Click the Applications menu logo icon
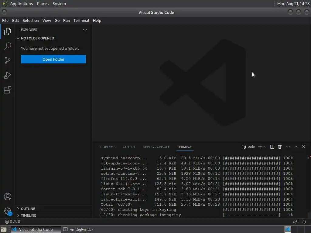Screen dimensions: 311x233 (5, 4)
